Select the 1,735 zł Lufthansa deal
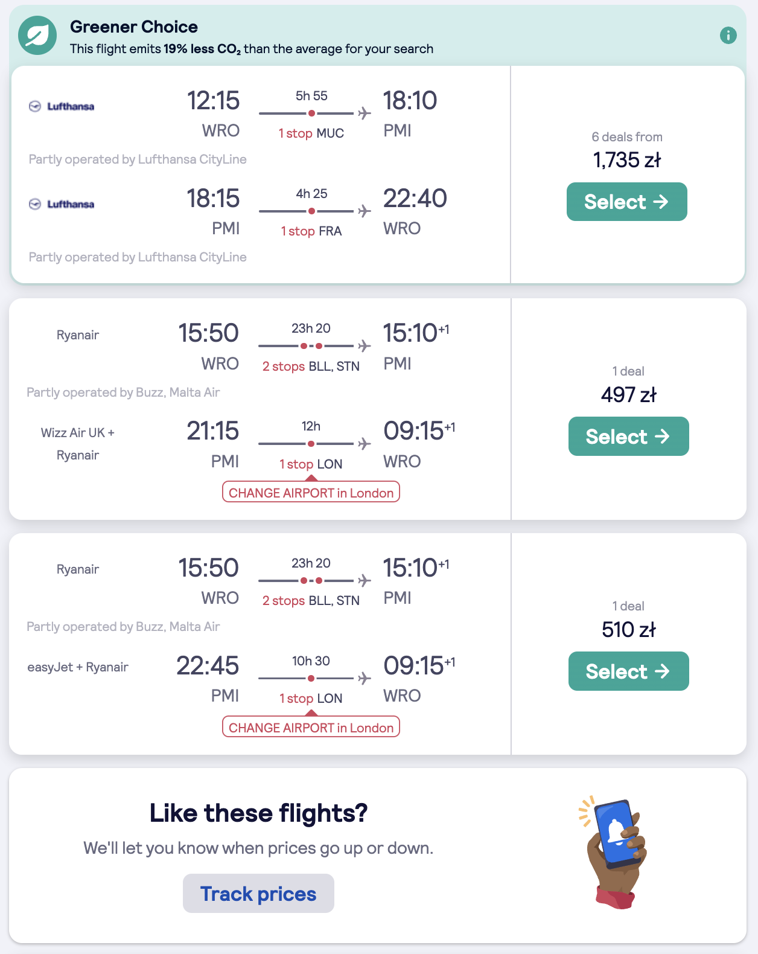 coord(626,202)
